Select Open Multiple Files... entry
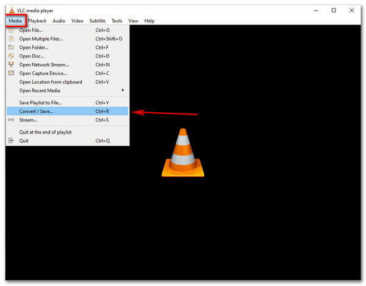This screenshot has height=286, width=366. [68, 39]
